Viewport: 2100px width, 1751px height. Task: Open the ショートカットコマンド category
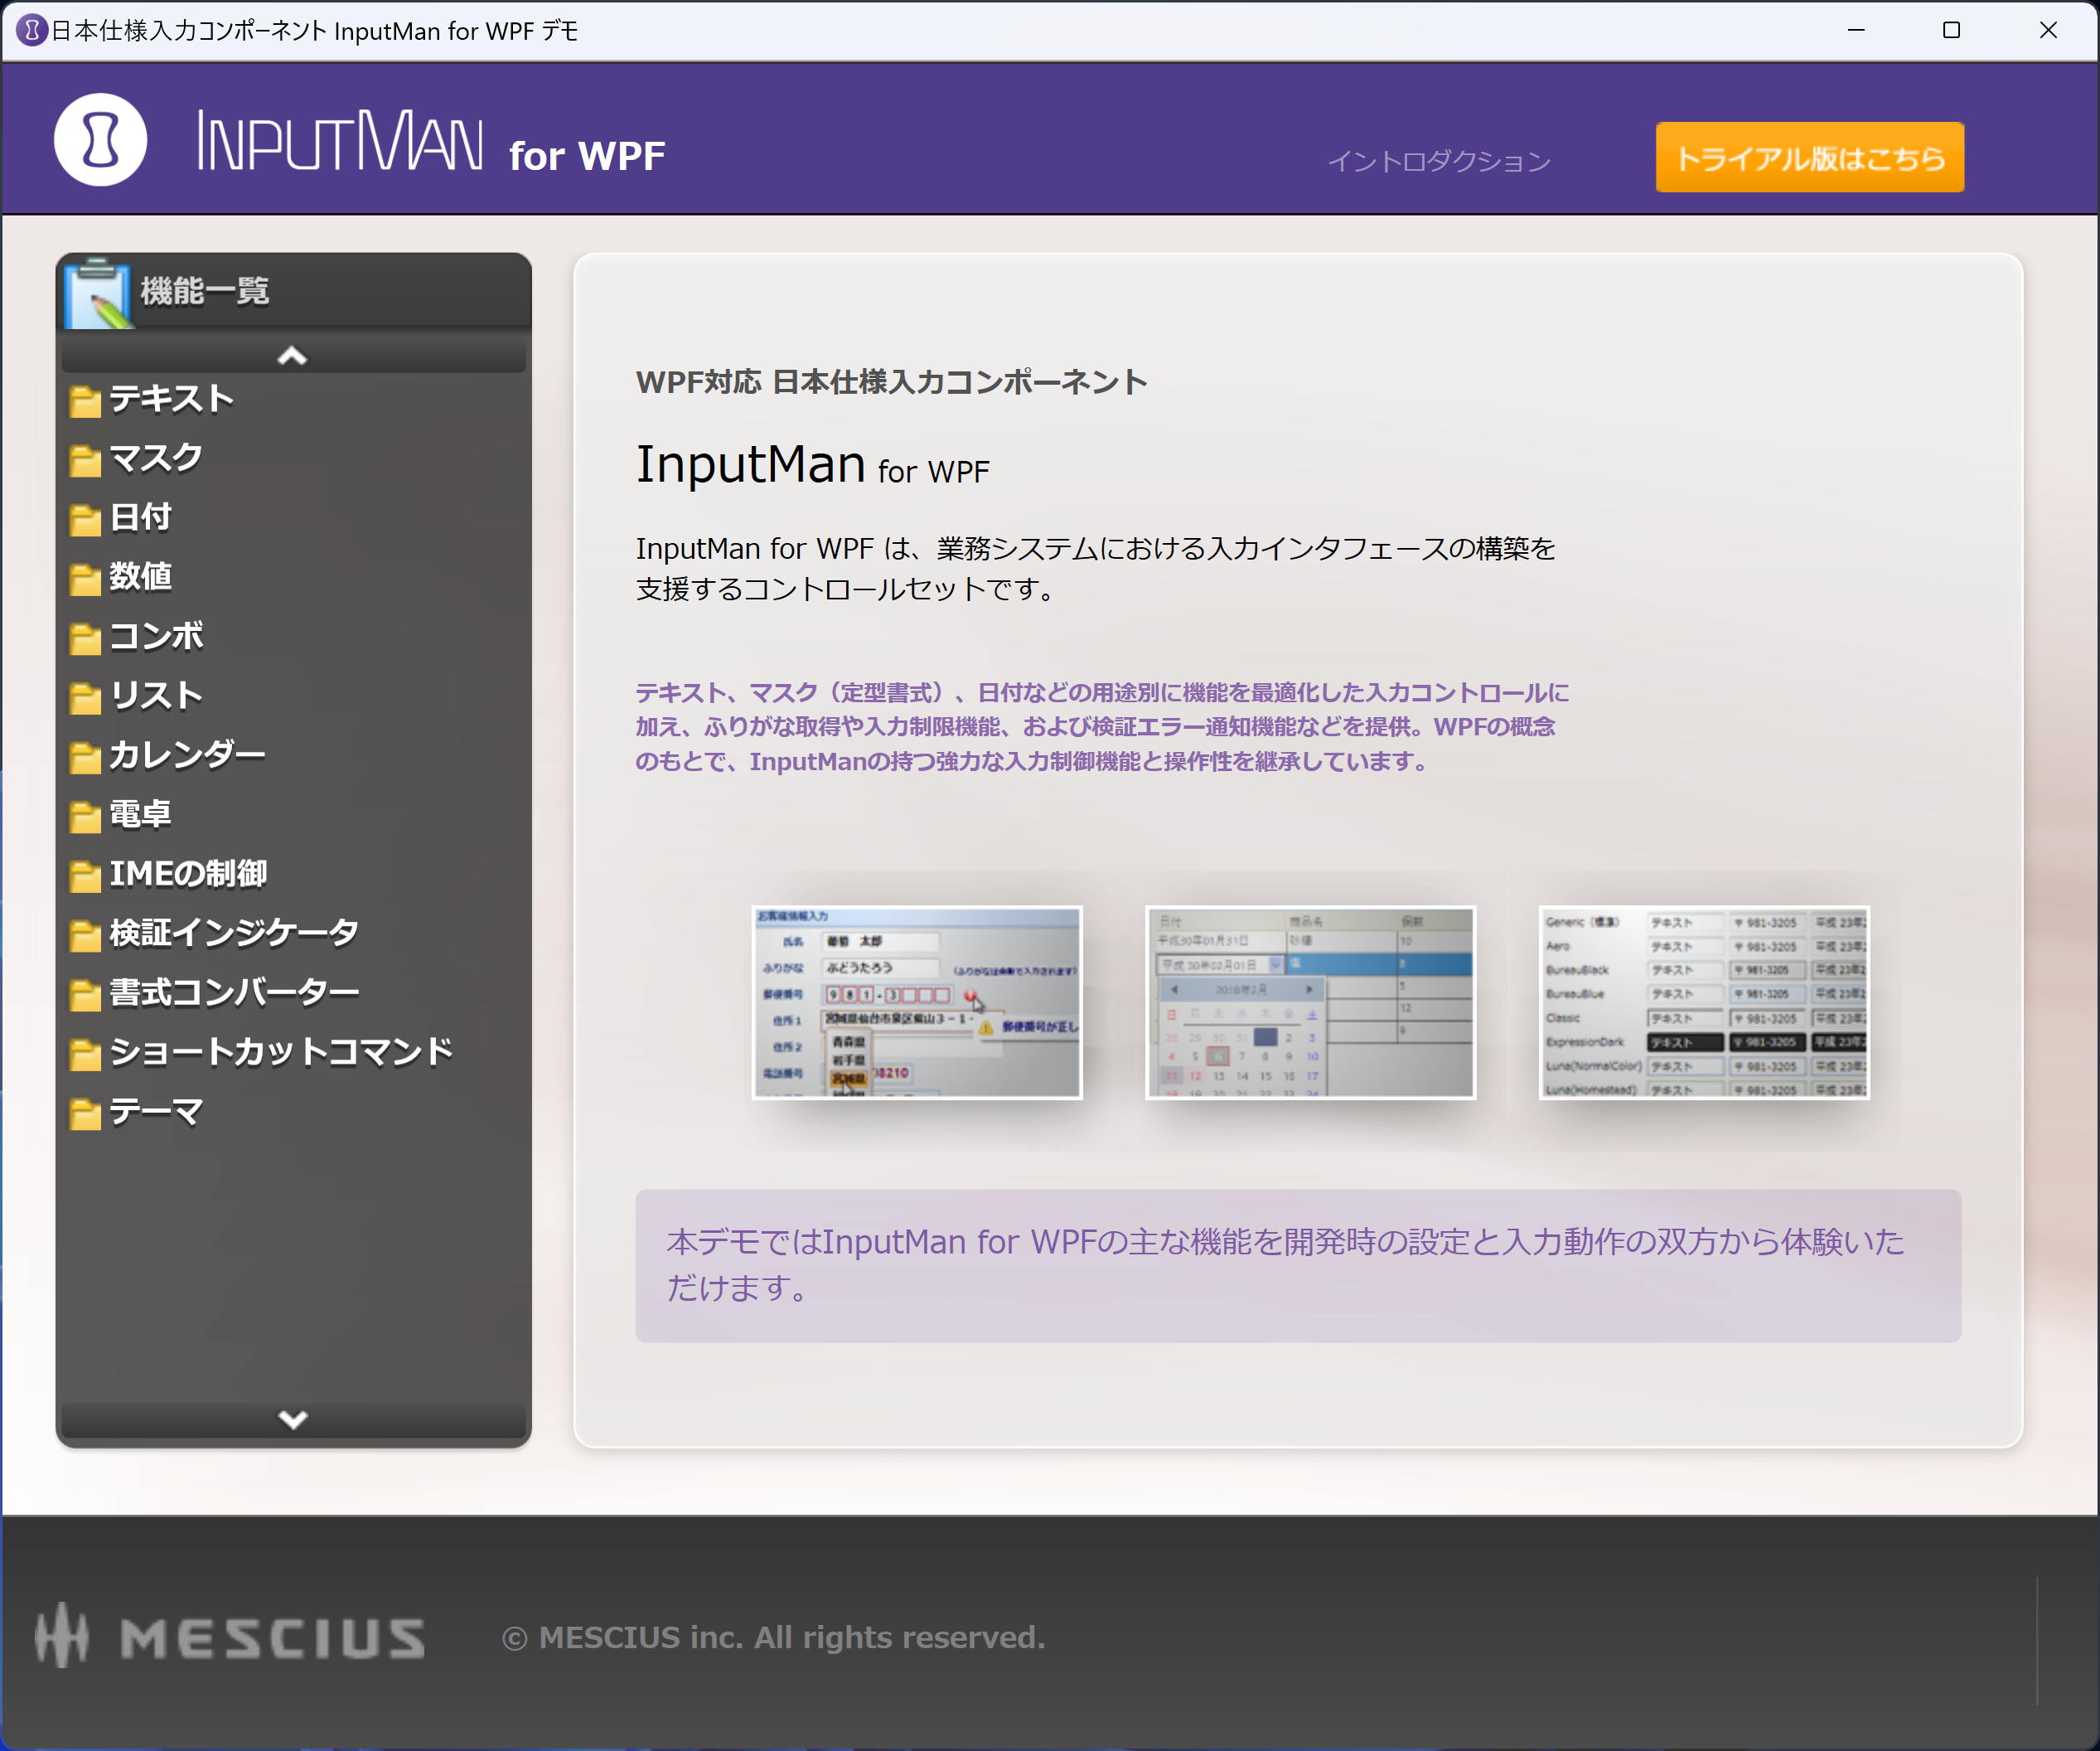pyautogui.click(x=281, y=1051)
